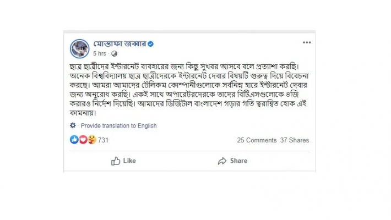View the 731 reactions count
This screenshot has height=220, width=391.
click(x=103, y=140)
